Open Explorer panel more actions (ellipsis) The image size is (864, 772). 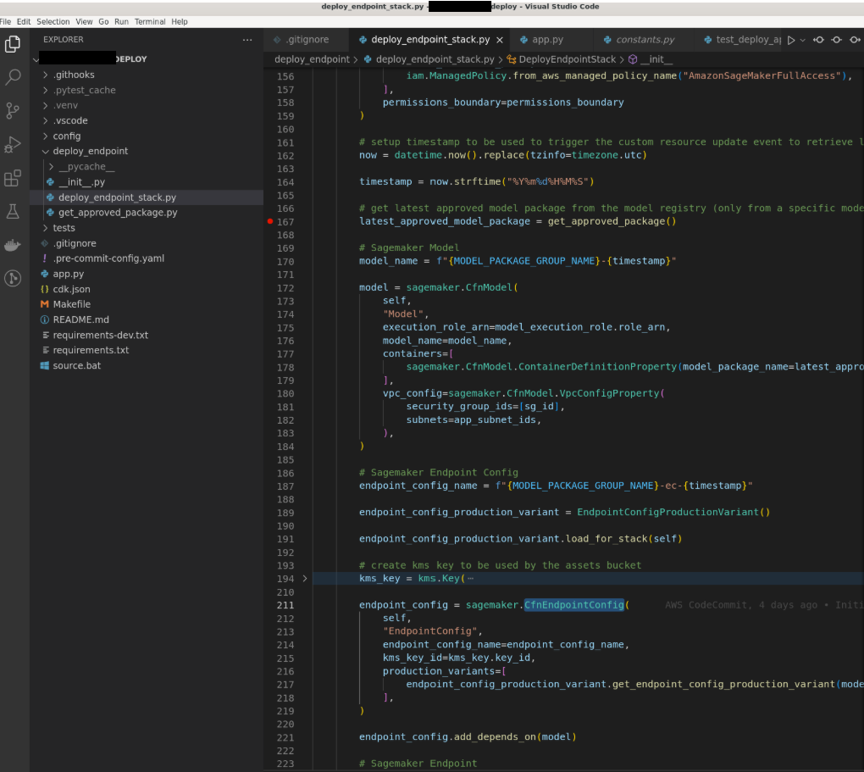point(247,40)
